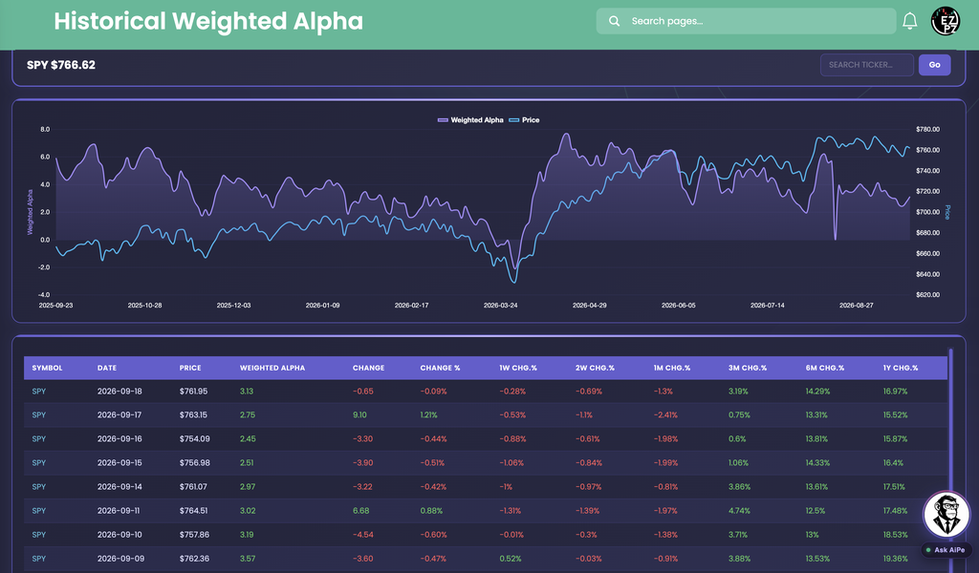This screenshot has height=573, width=979.
Task: Open the notifications bell
Action: coord(910,21)
